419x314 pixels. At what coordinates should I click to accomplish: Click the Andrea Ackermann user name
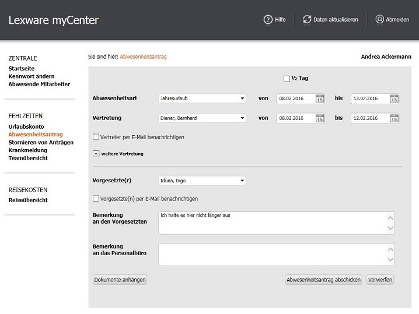pyautogui.click(x=386, y=57)
